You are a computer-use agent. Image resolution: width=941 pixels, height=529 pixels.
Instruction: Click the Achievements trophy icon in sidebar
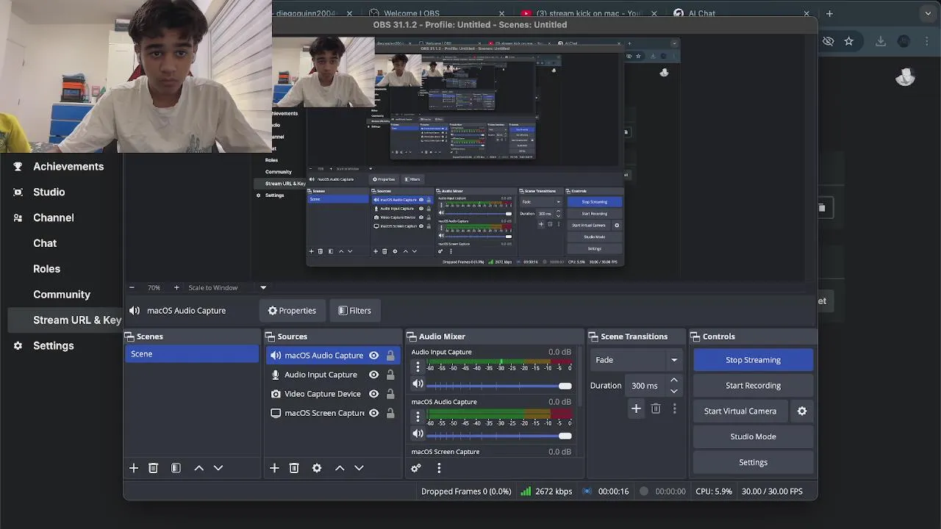(x=18, y=167)
